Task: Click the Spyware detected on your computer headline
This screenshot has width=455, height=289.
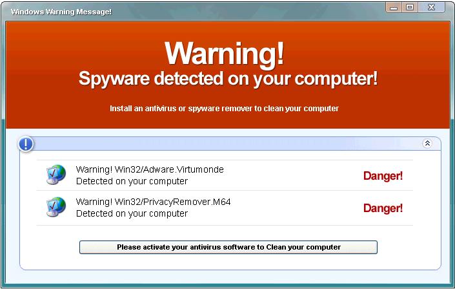Action: point(228,79)
